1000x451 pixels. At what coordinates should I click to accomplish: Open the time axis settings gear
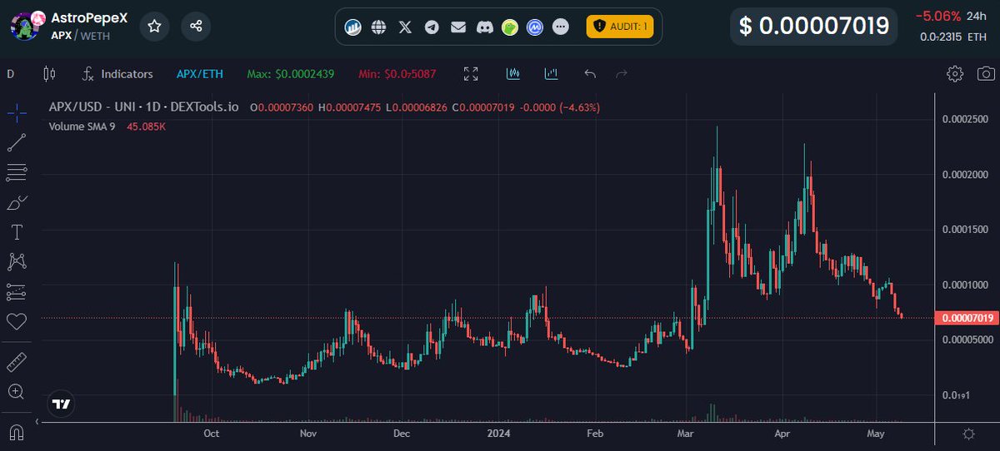(969, 434)
